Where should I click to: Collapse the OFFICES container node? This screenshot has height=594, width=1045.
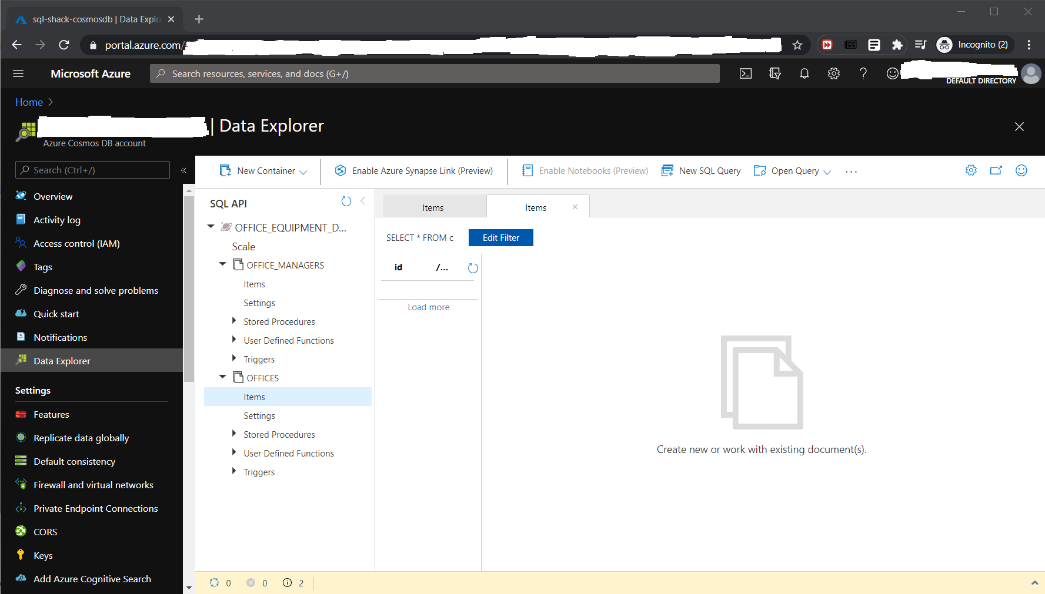click(222, 377)
